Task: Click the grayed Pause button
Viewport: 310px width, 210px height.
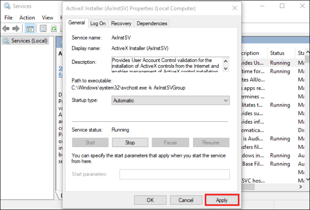Action: point(170,143)
